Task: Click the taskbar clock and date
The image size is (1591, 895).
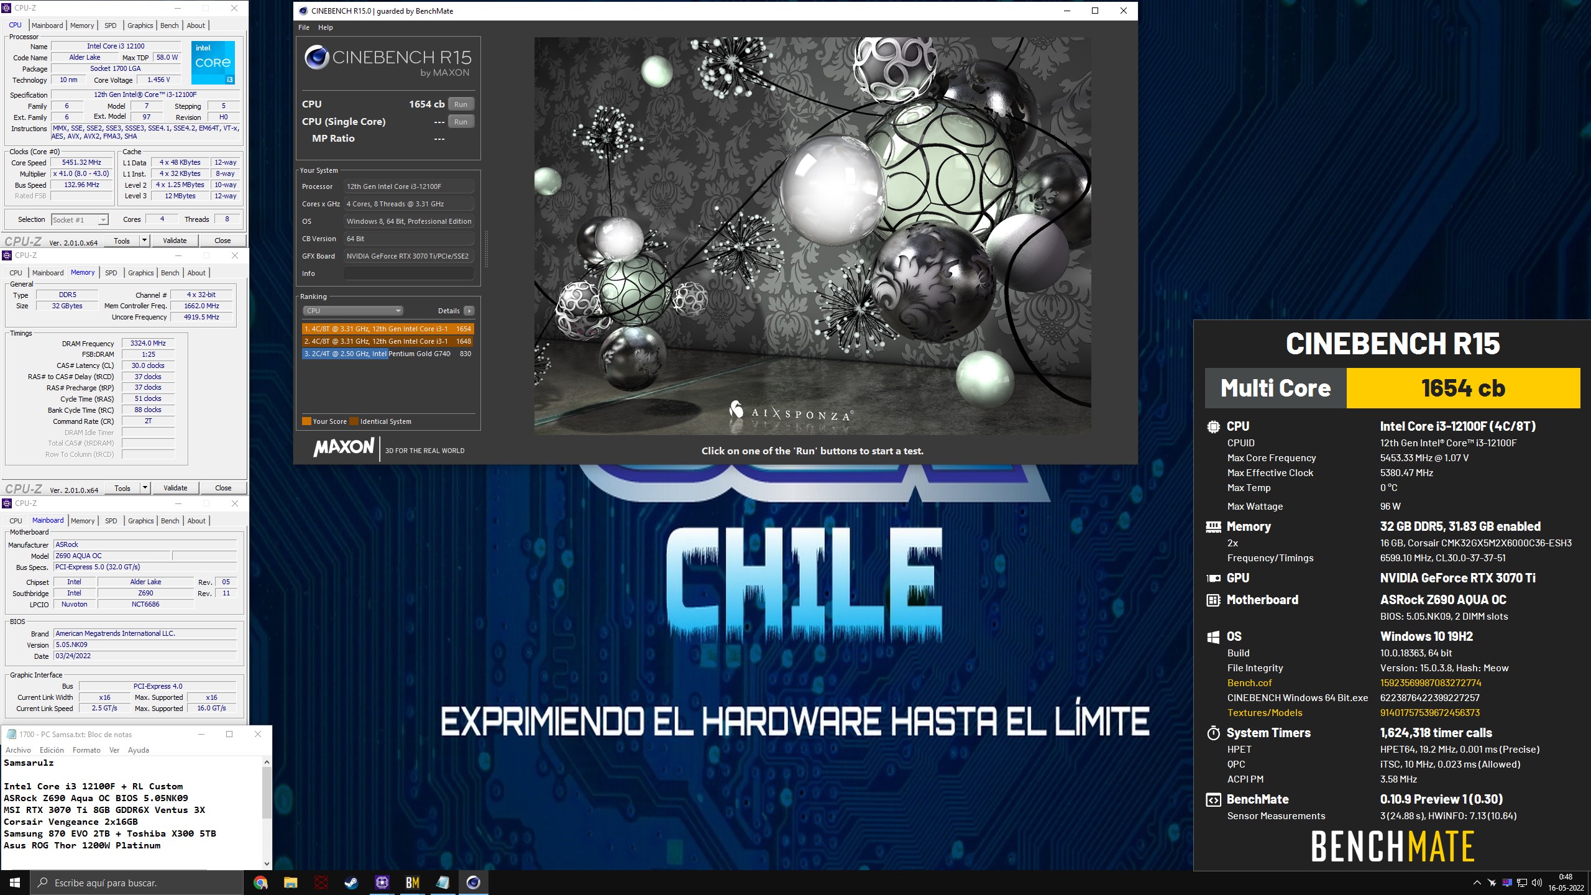Action: coord(1566,883)
